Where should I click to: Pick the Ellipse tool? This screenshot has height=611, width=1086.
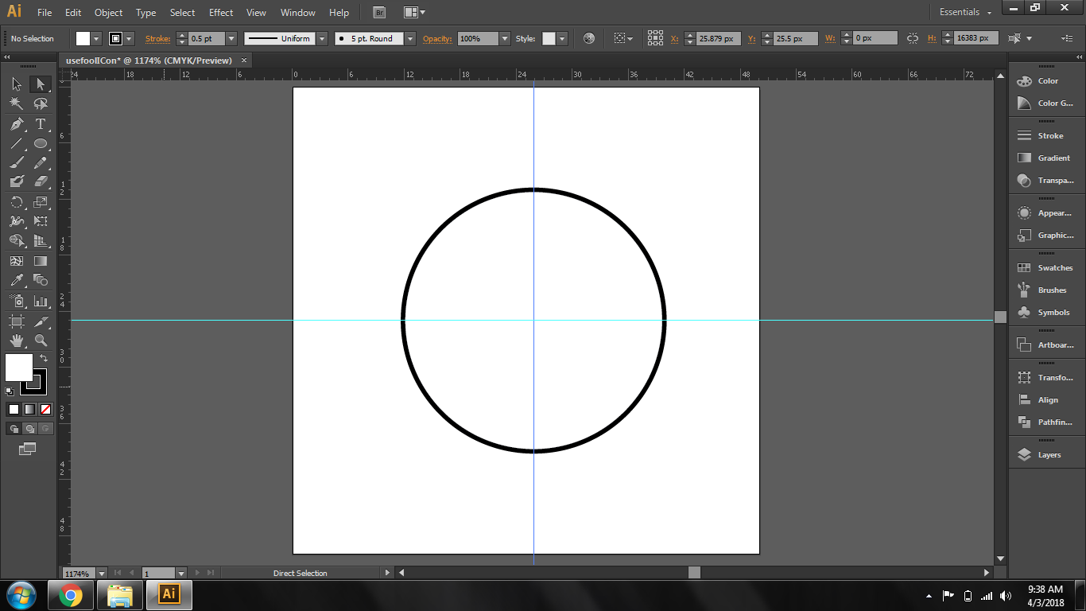pyautogui.click(x=41, y=144)
